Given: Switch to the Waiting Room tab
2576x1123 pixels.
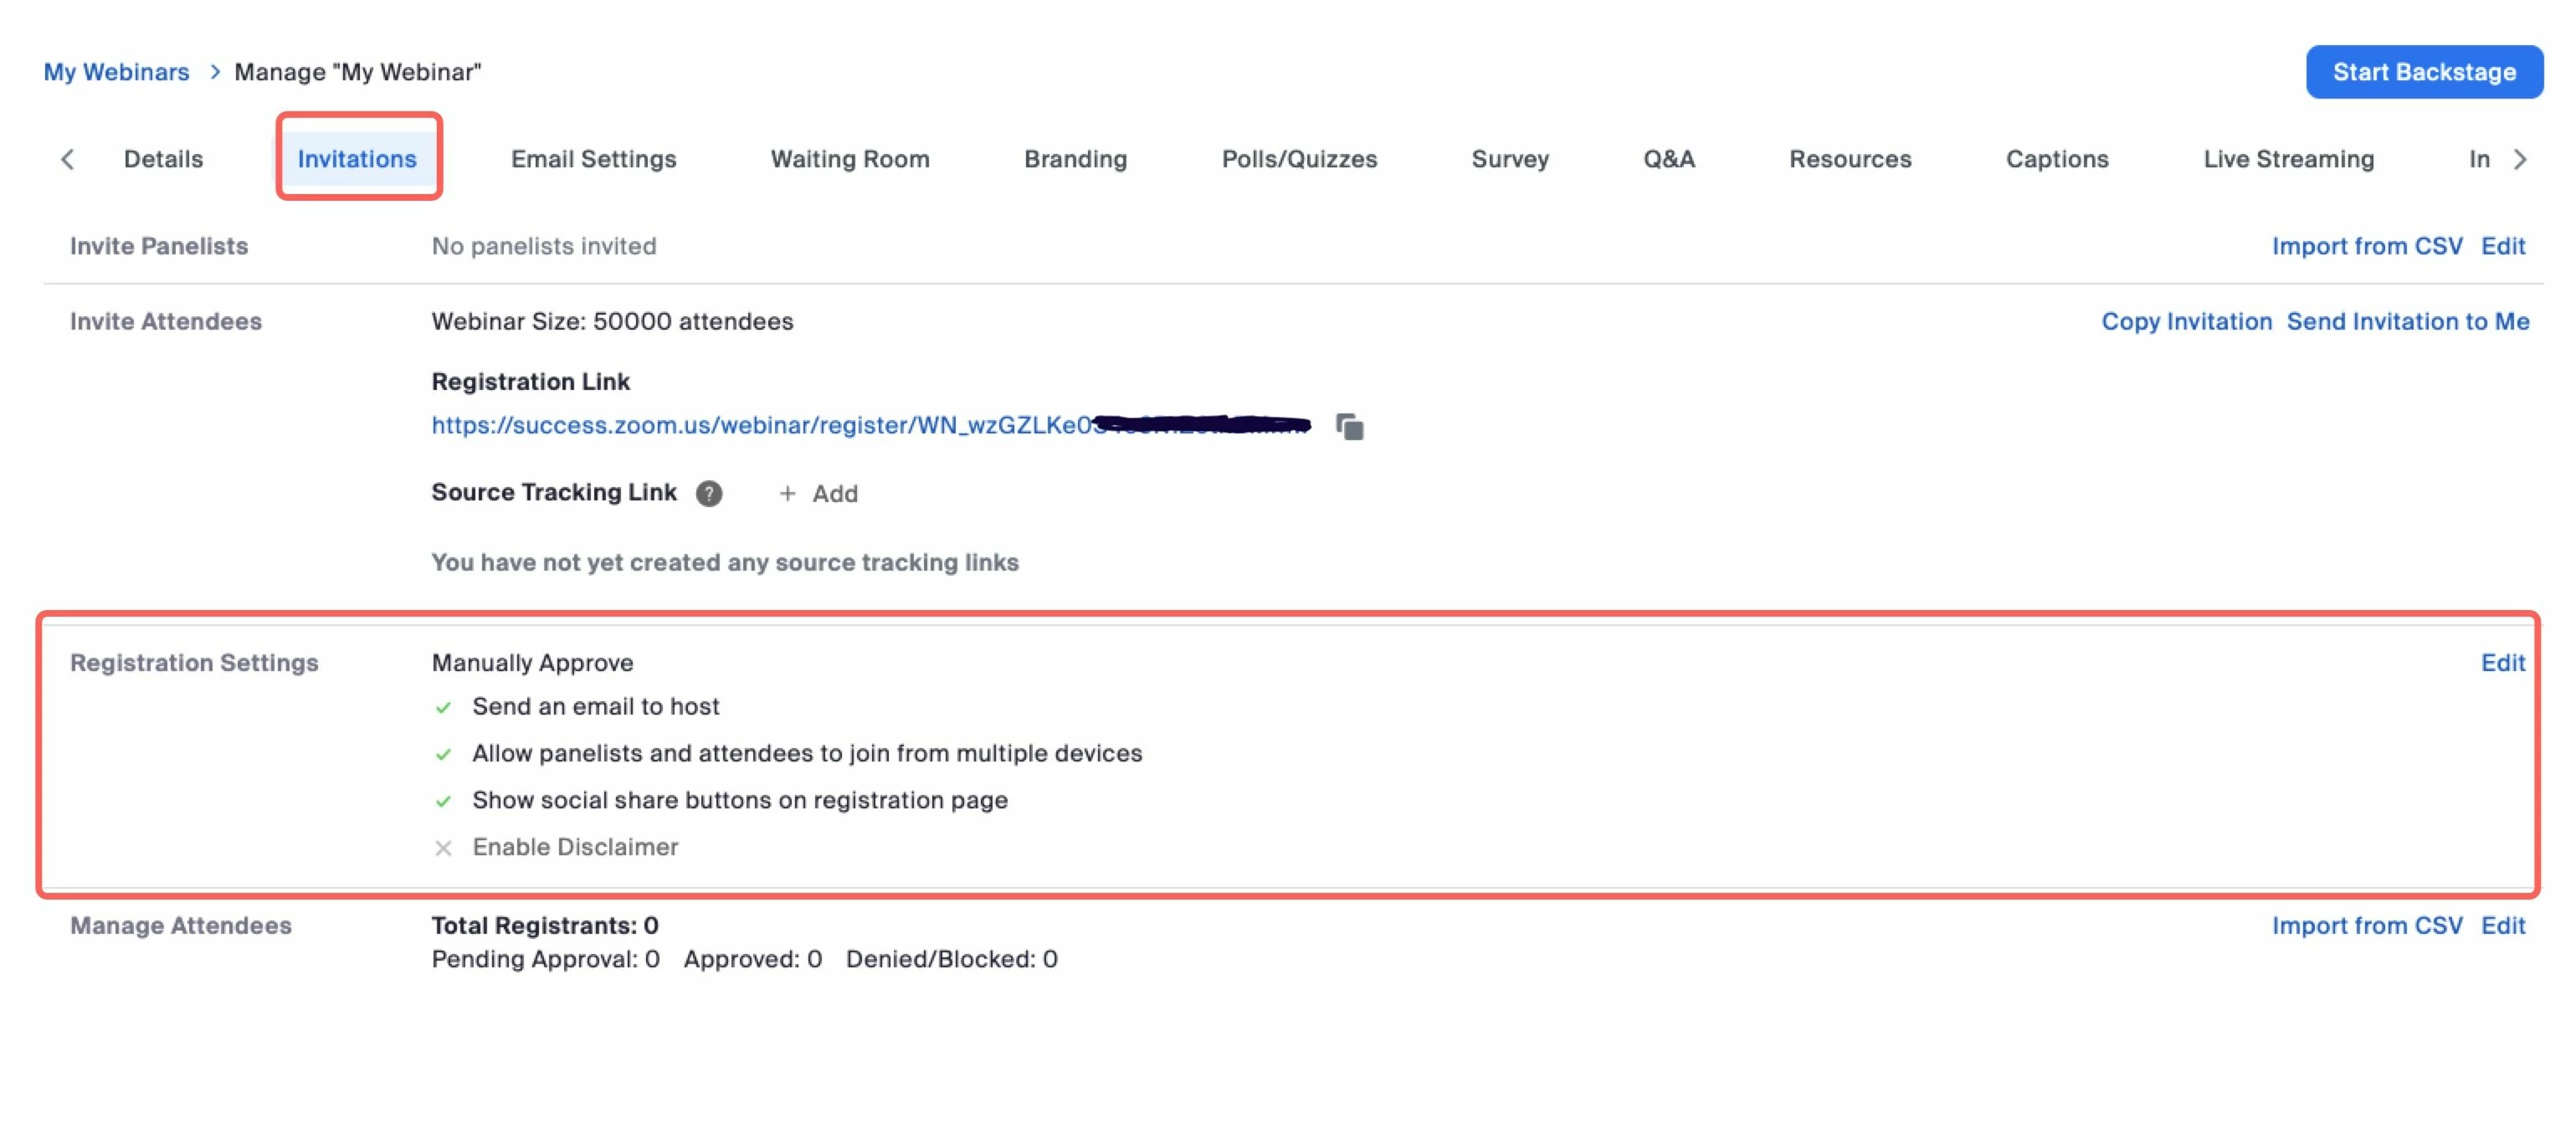Looking at the screenshot, I should coord(849,159).
